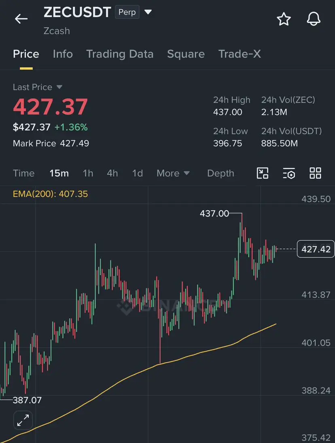The height and width of the screenshot is (443, 335).
Task: Click the 24h High value 437.00
Action: (228, 112)
